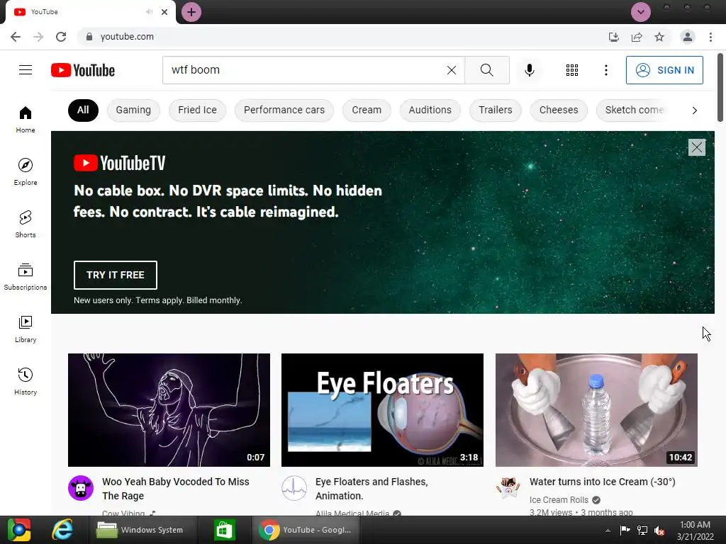Viewport: 726px width, 544px height.
Task: Open YouTube settings three-dot menu
Action: (605, 70)
